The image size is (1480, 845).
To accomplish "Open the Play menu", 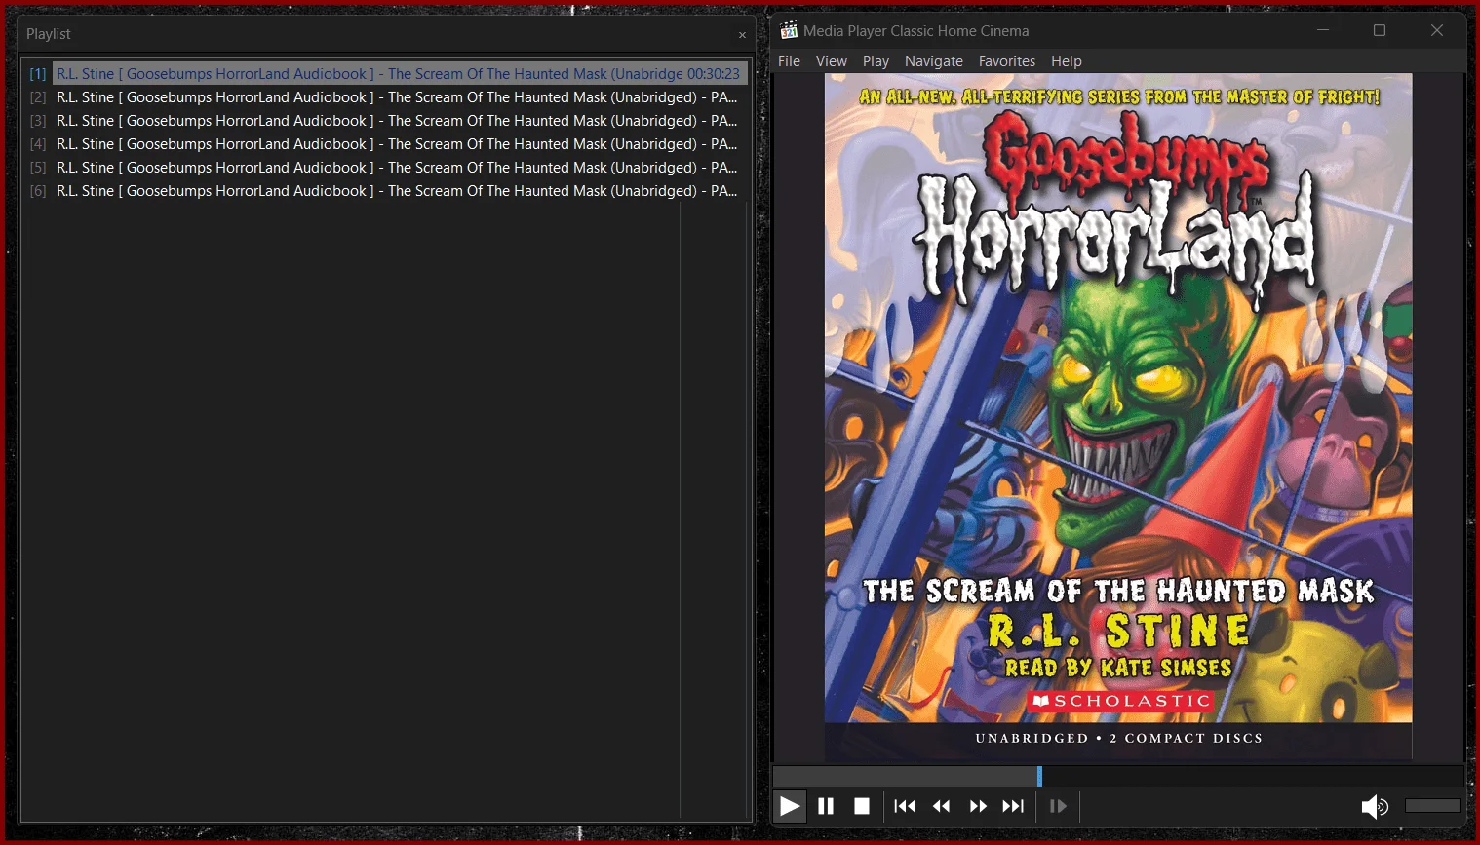I will point(876,61).
